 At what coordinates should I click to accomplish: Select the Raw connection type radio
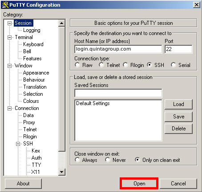point(77,65)
